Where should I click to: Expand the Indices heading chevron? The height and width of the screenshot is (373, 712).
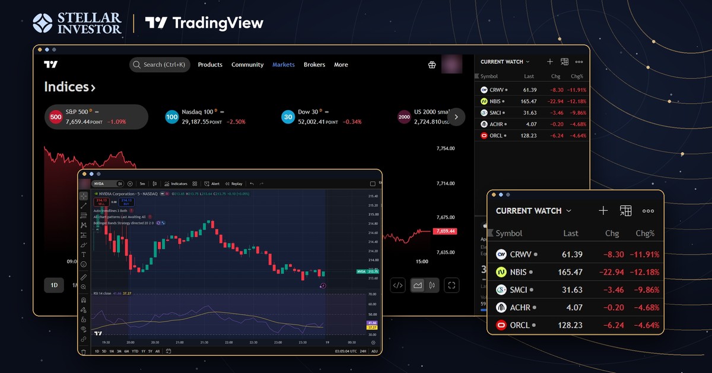tap(93, 88)
